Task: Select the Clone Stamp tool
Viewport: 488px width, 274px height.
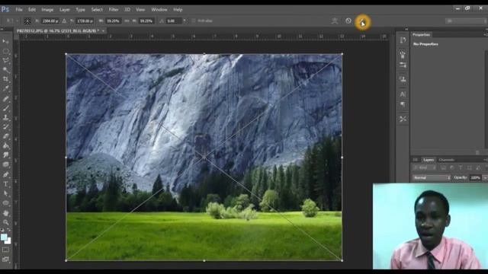Action: click(x=5, y=117)
